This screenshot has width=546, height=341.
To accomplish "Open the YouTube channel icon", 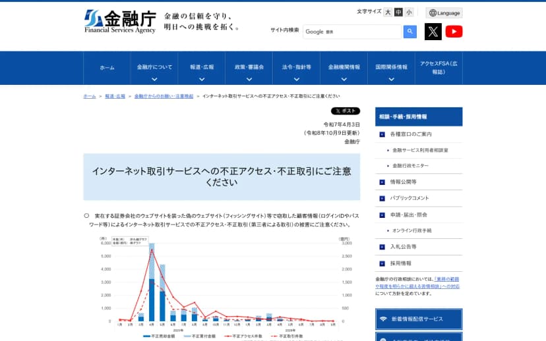I will tap(454, 32).
